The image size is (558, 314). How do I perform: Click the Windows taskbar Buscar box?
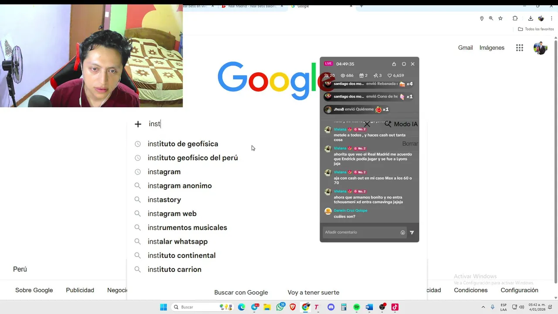click(x=201, y=307)
